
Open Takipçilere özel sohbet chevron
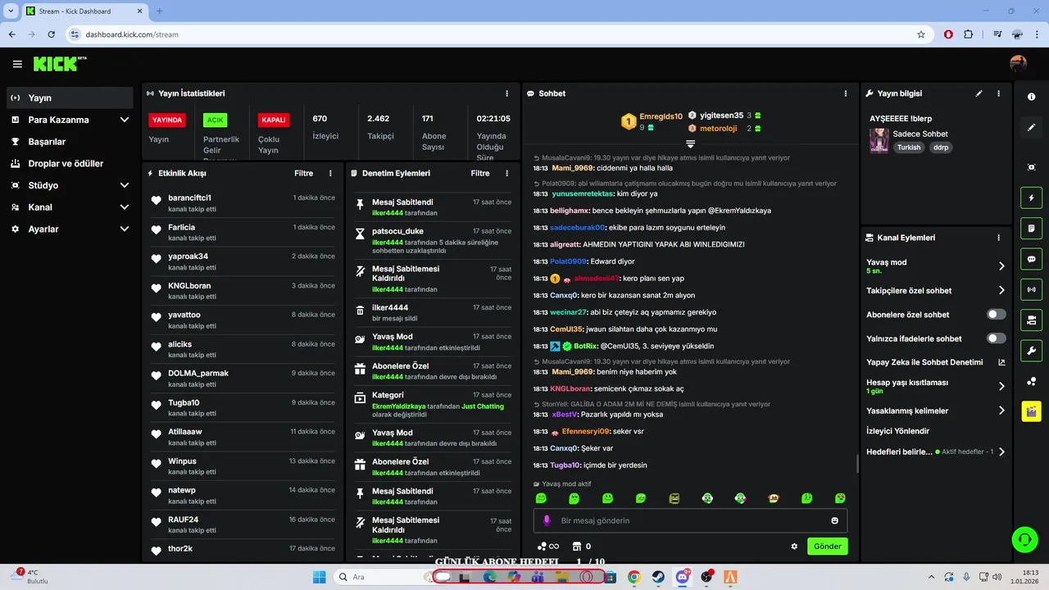[1001, 290]
